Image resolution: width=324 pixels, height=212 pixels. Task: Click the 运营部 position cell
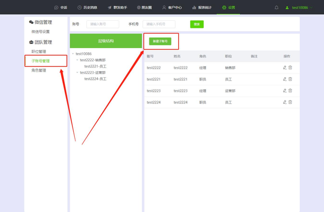(x=230, y=91)
